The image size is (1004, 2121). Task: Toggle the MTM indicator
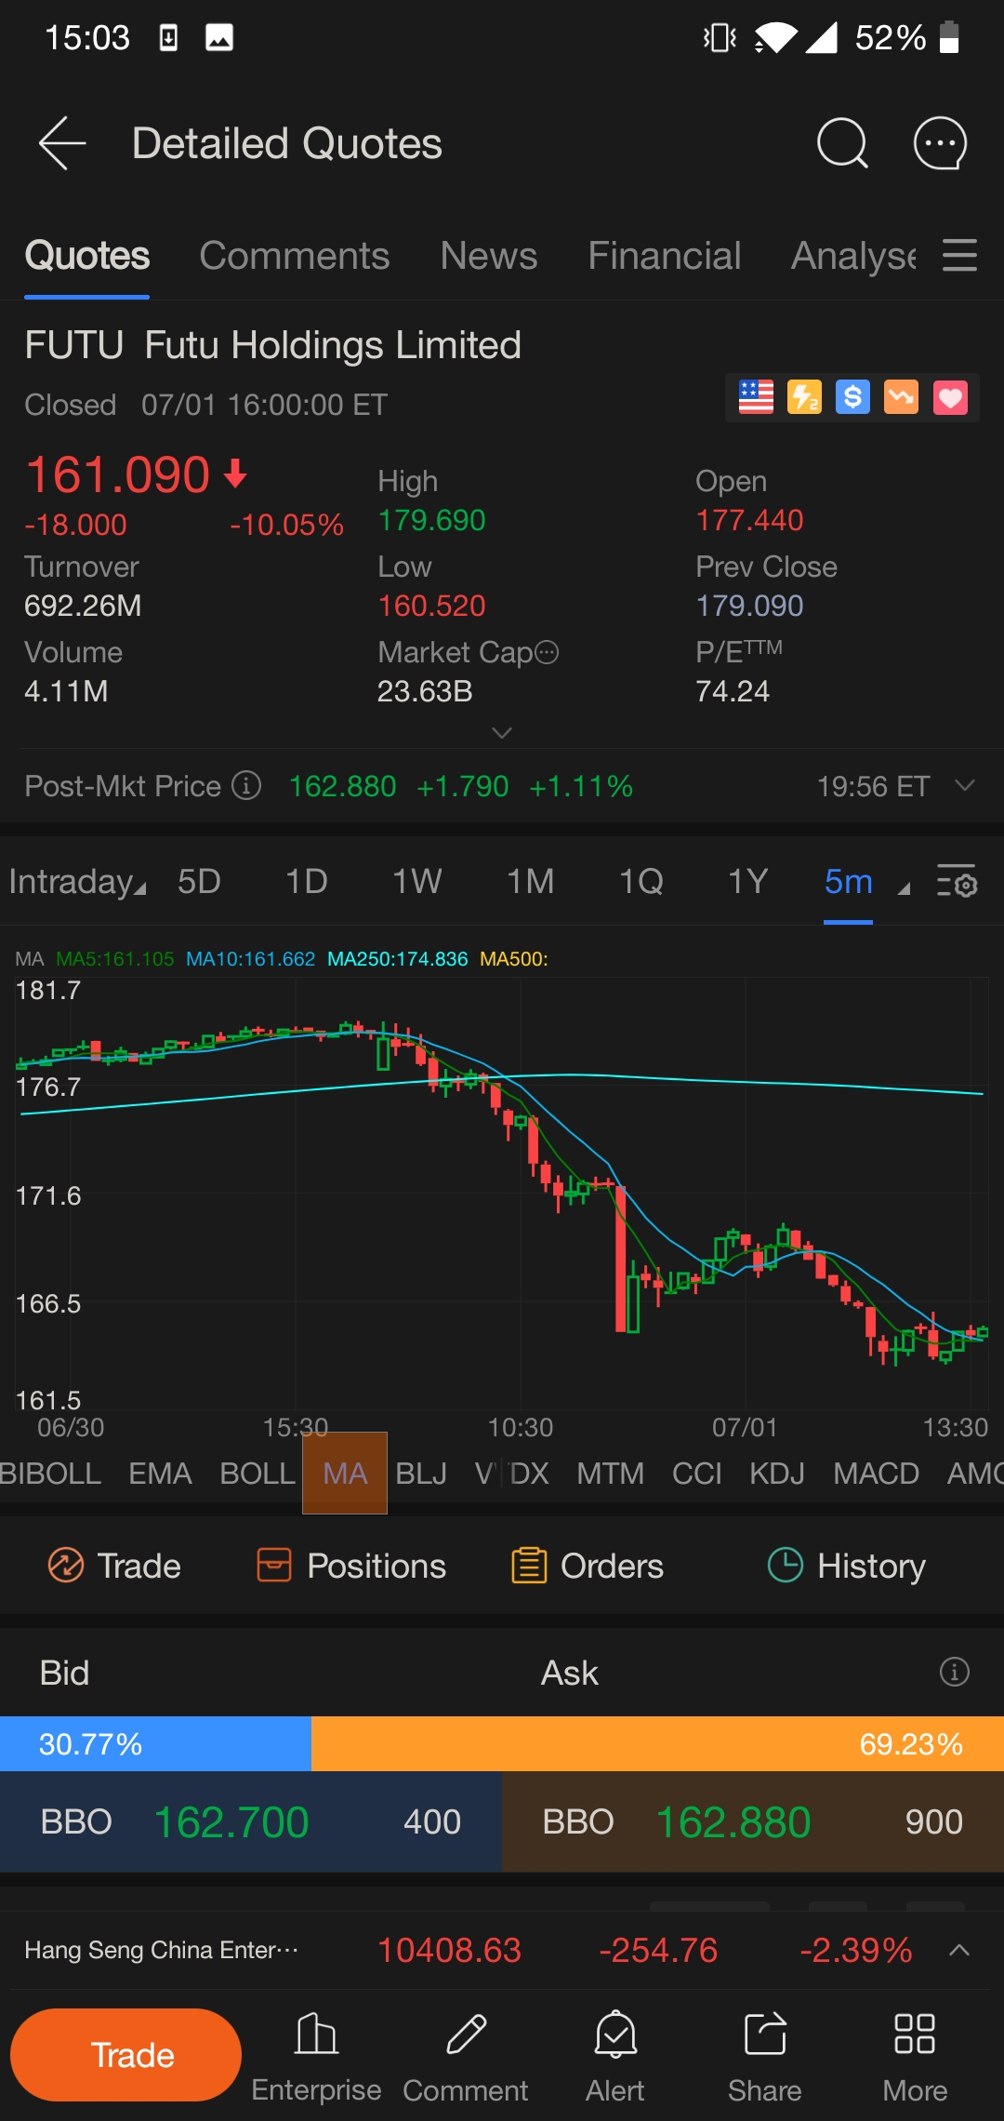pyautogui.click(x=610, y=1474)
